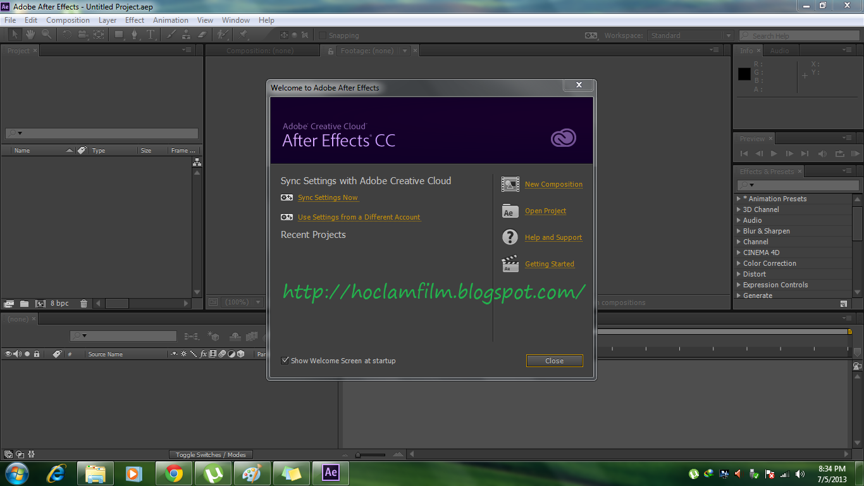Enable the Snapping checkbox
Image resolution: width=864 pixels, height=486 pixels.
pos(322,35)
